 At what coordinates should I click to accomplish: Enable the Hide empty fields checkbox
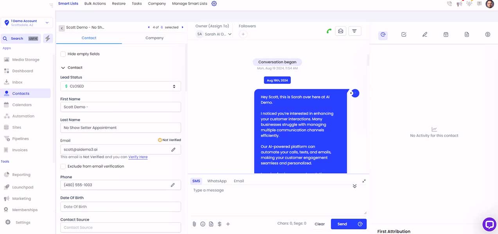63,54
